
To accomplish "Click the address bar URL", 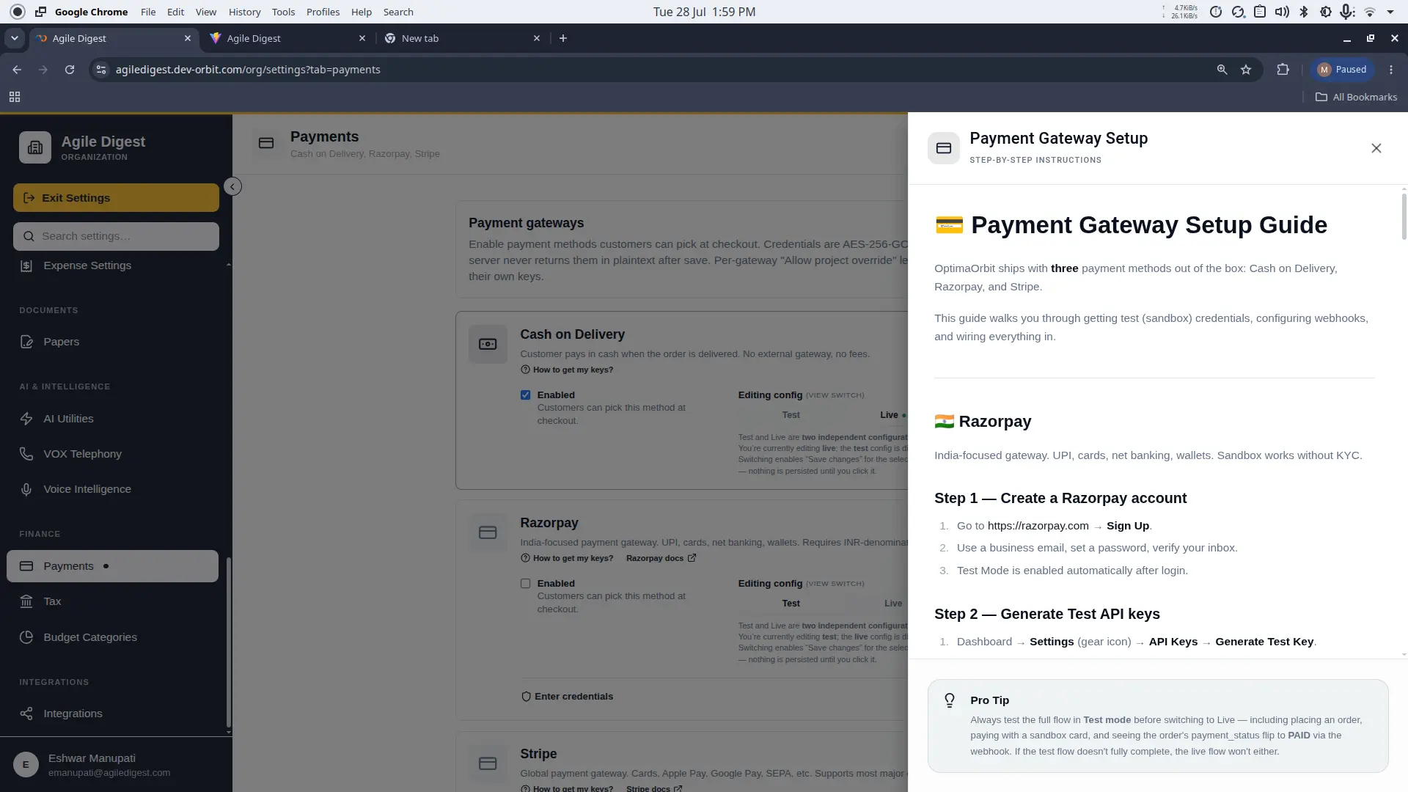I will pos(248,70).
